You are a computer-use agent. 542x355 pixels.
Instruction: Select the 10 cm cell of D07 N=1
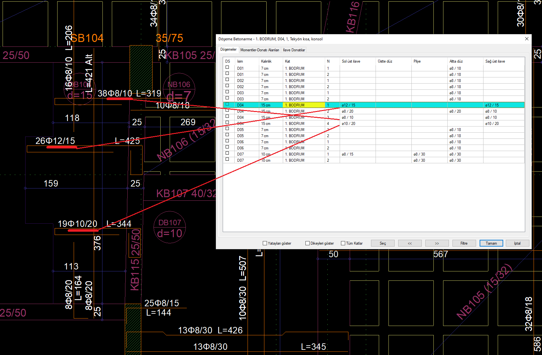271,154
